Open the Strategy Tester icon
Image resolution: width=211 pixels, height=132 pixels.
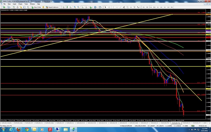[28, 7]
